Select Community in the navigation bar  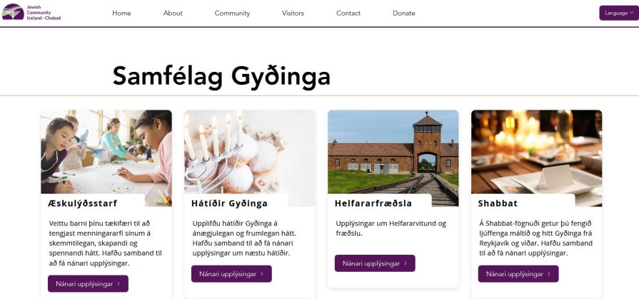point(232,13)
